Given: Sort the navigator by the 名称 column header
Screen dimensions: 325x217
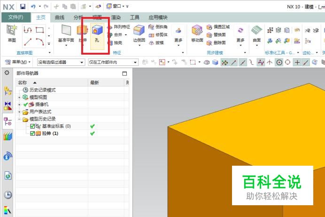Looking at the screenshot, I should coord(52,83).
